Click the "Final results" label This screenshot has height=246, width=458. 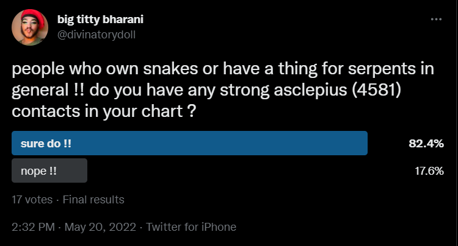(93, 199)
